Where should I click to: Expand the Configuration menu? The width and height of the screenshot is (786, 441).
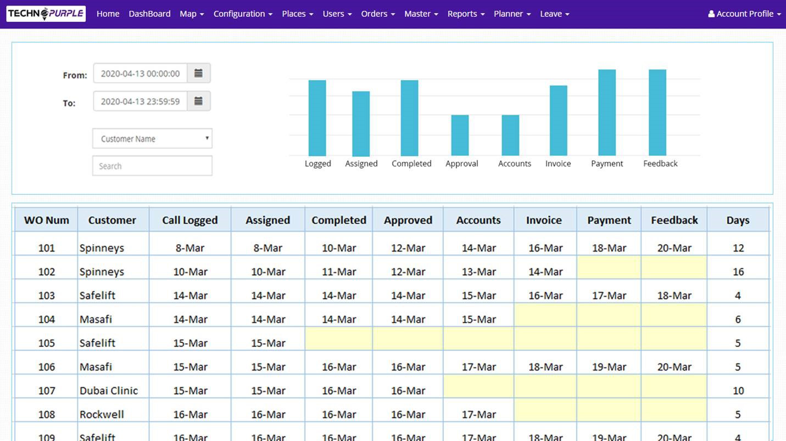point(243,14)
